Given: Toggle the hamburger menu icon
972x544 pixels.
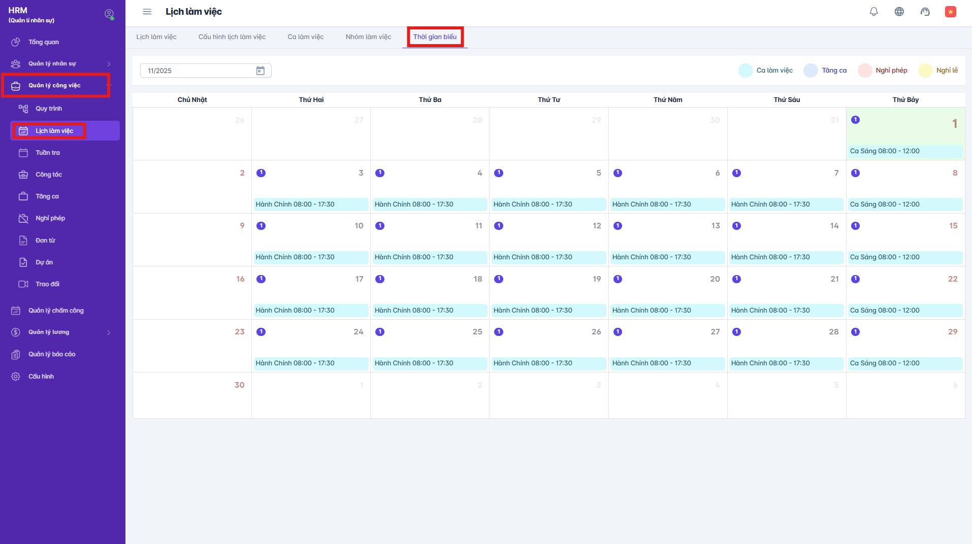Looking at the screenshot, I should (x=147, y=12).
